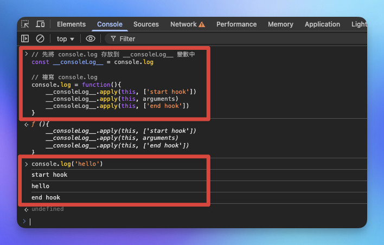Toggle the device toolbar icon

click(x=40, y=24)
